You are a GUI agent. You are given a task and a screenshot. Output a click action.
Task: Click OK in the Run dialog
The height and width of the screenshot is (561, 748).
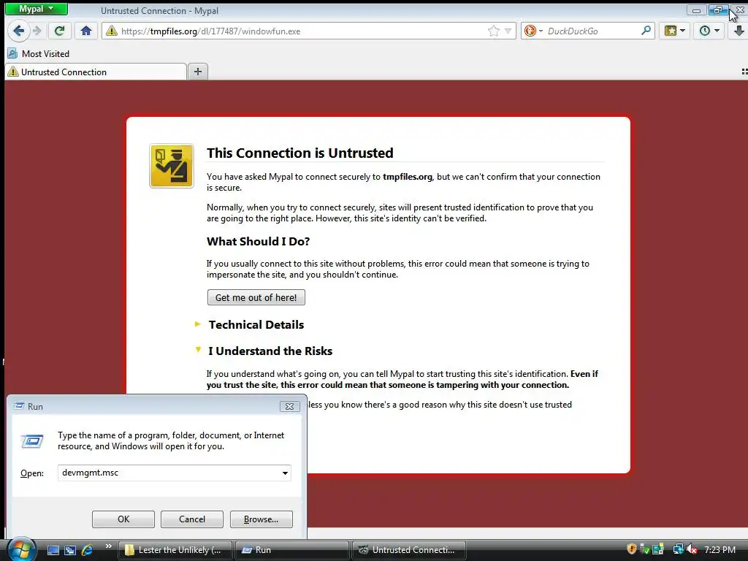(x=123, y=519)
